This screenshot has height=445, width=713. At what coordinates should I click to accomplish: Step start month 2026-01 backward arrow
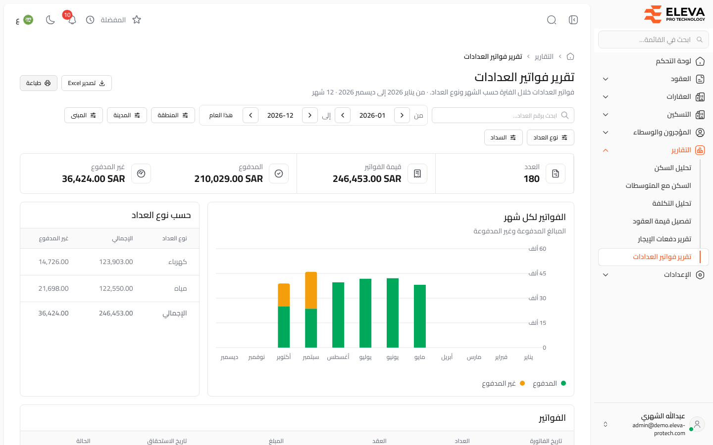click(402, 115)
